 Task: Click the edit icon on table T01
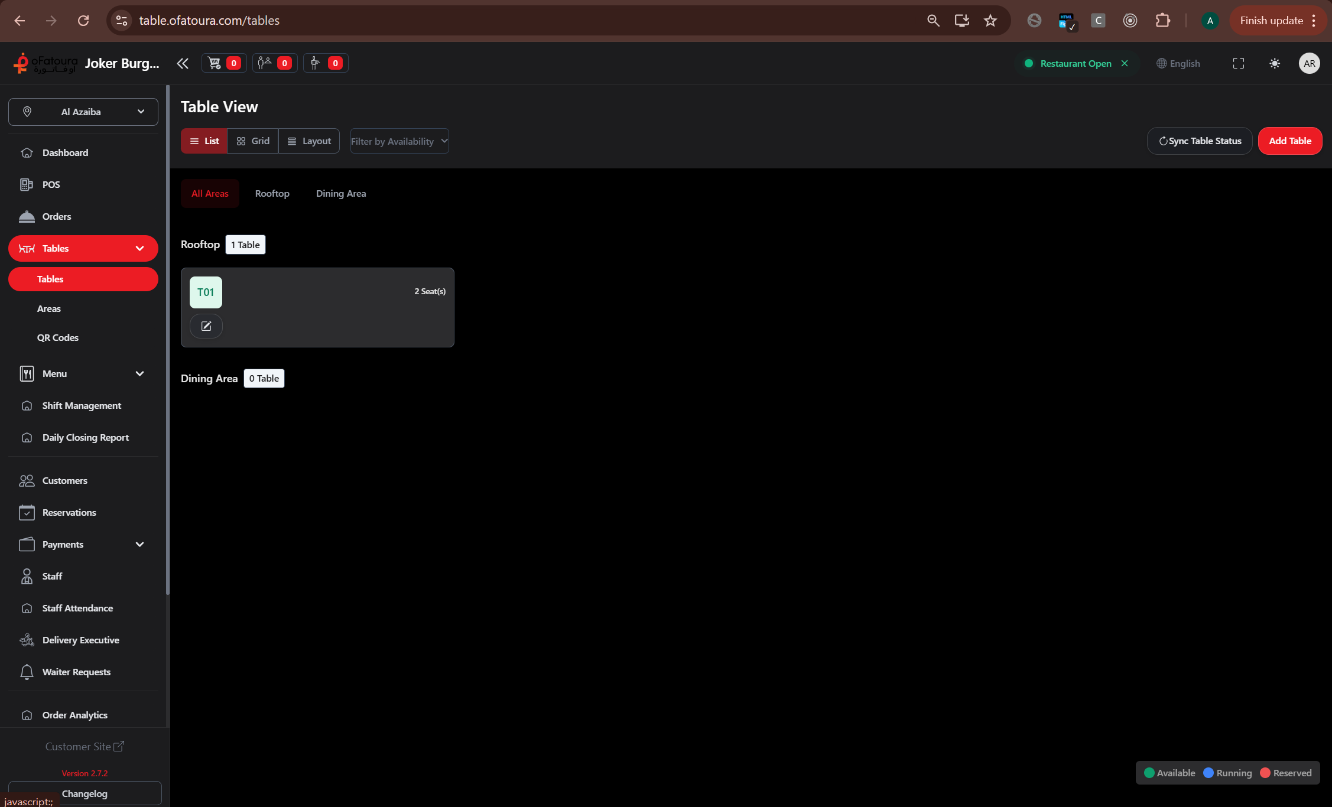(x=206, y=326)
